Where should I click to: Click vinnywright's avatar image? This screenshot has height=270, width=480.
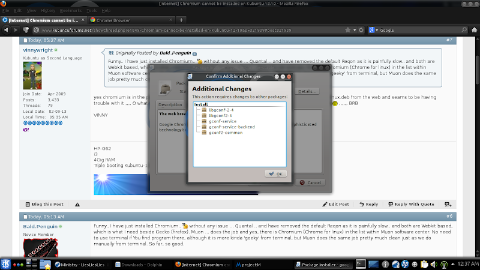[x=32, y=76]
